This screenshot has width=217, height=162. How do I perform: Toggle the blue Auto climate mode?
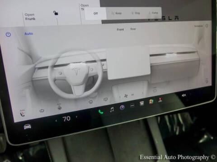tap(28, 34)
